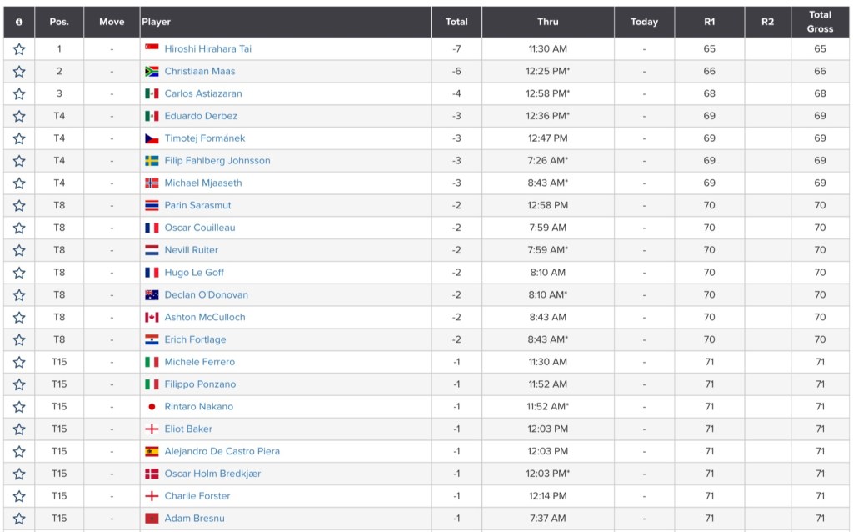Viewport: 853px width, 532px height.
Task: Sort by the Total column header
Action: click(x=456, y=22)
